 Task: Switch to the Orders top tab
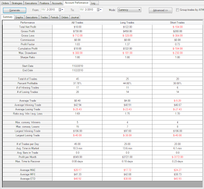(5, 3)
